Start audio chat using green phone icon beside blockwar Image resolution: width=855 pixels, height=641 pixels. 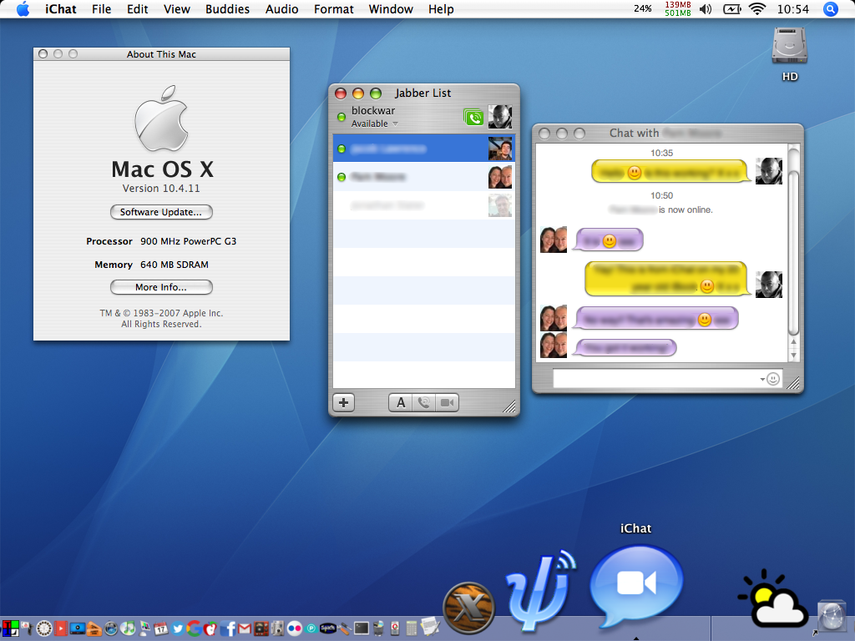click(473, 117)
